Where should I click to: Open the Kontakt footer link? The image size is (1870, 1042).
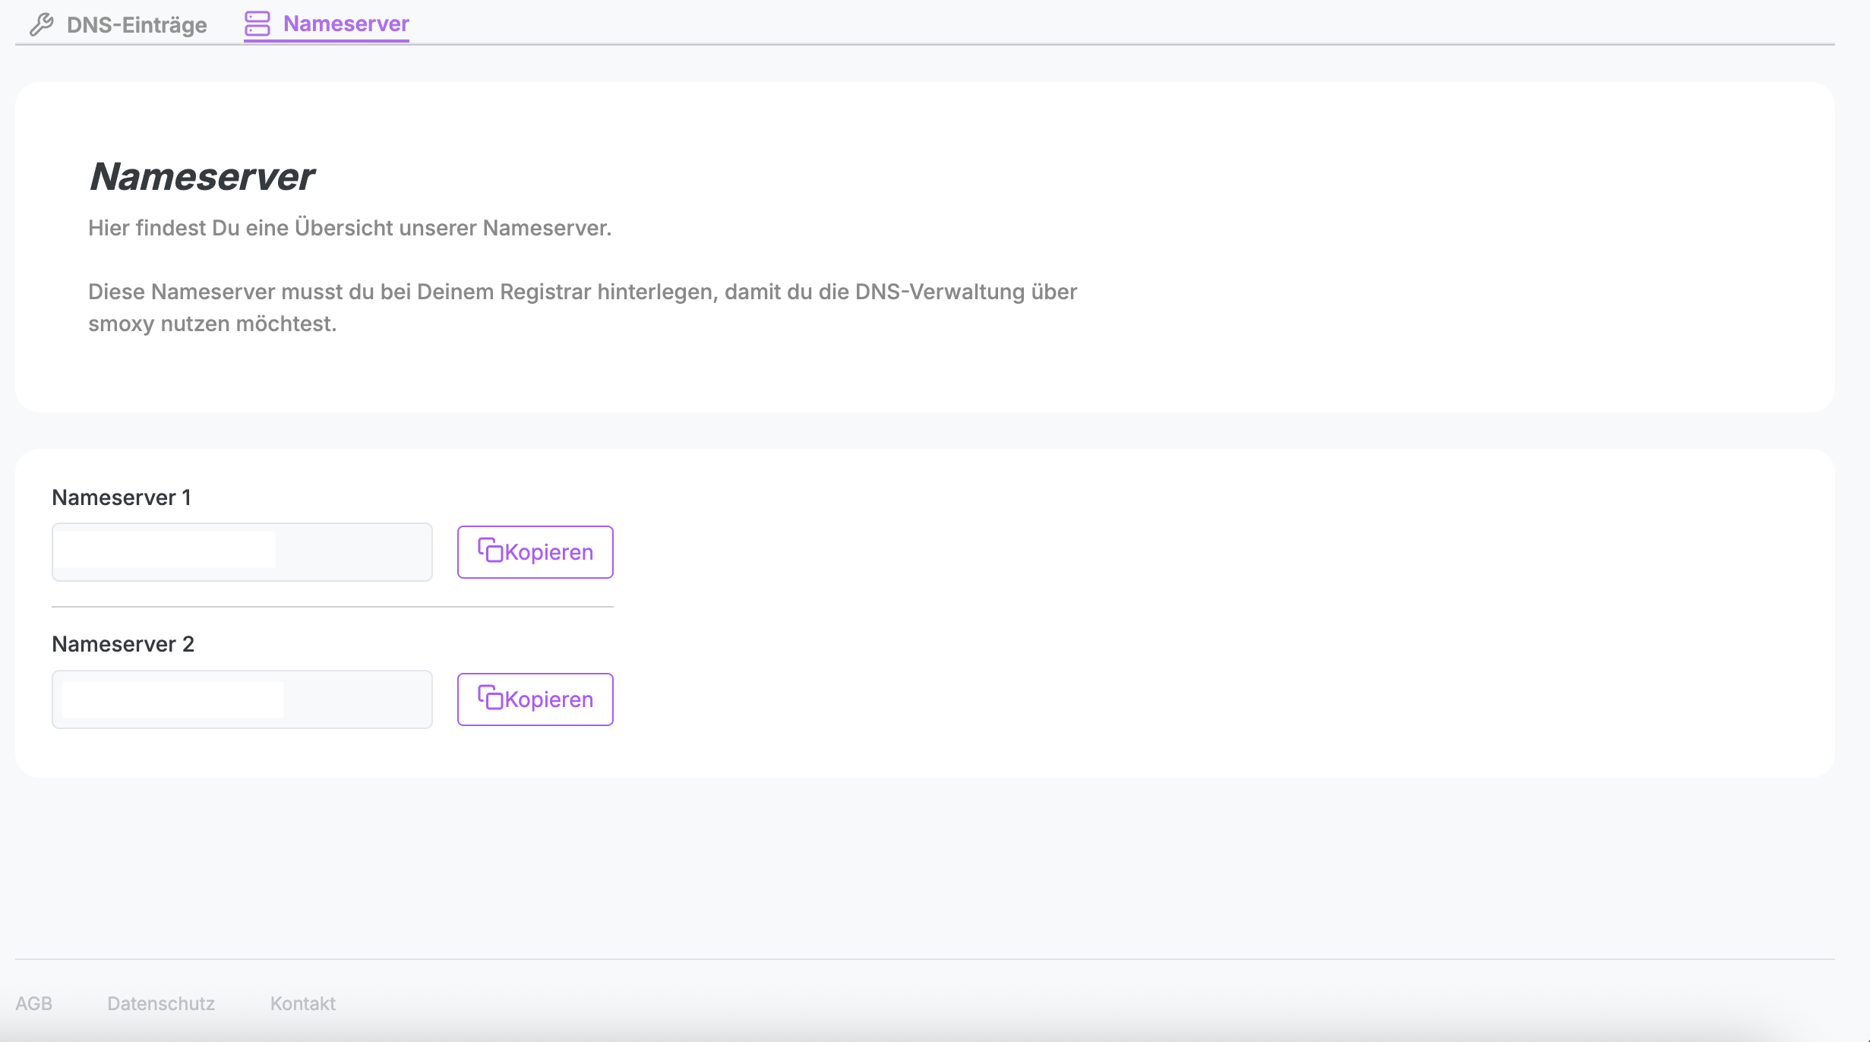tap(302, 1003)
